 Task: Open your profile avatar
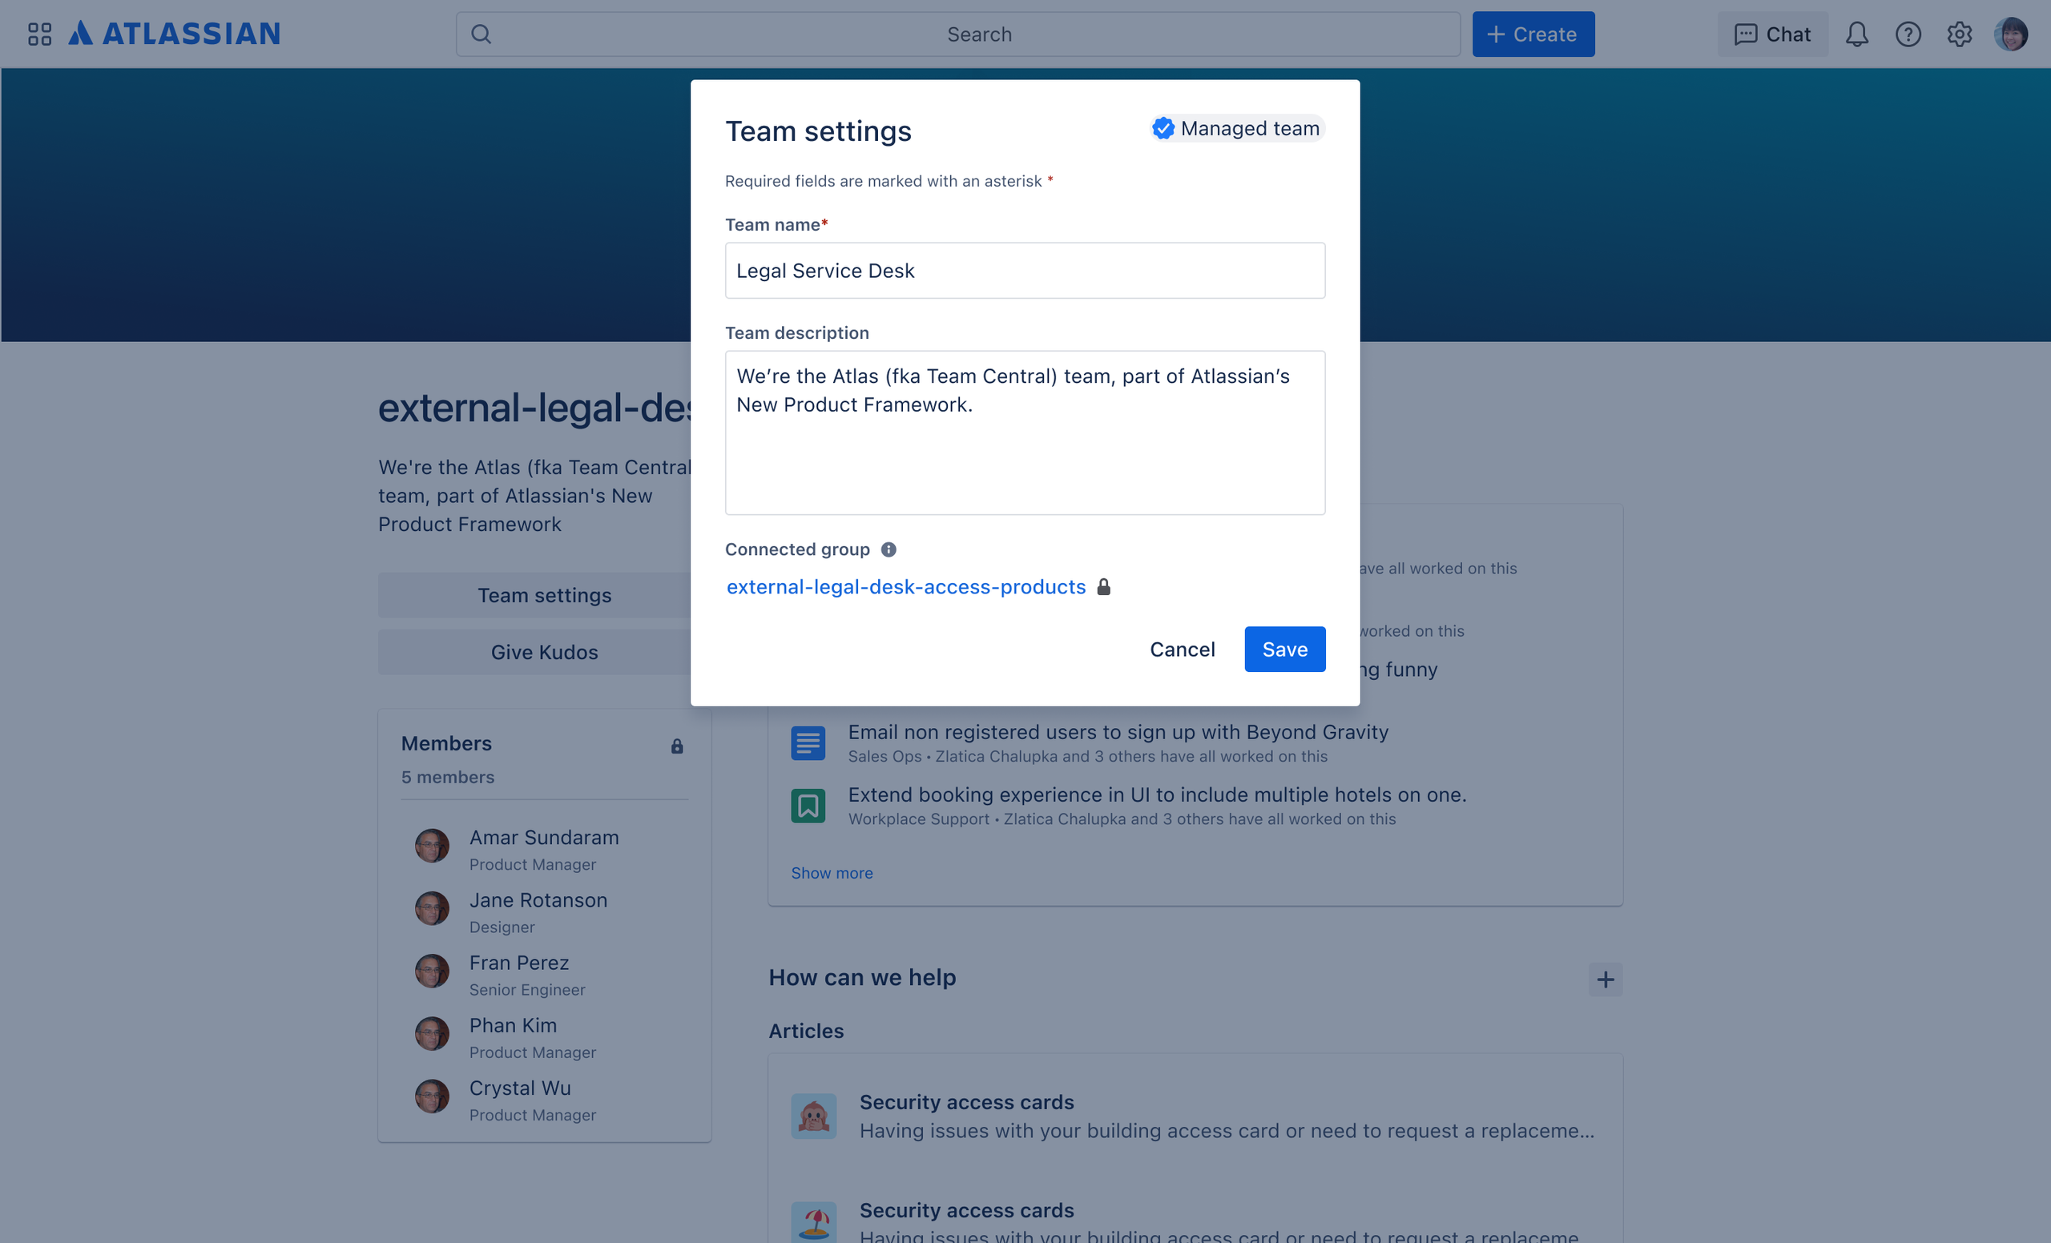point(2013,34)
